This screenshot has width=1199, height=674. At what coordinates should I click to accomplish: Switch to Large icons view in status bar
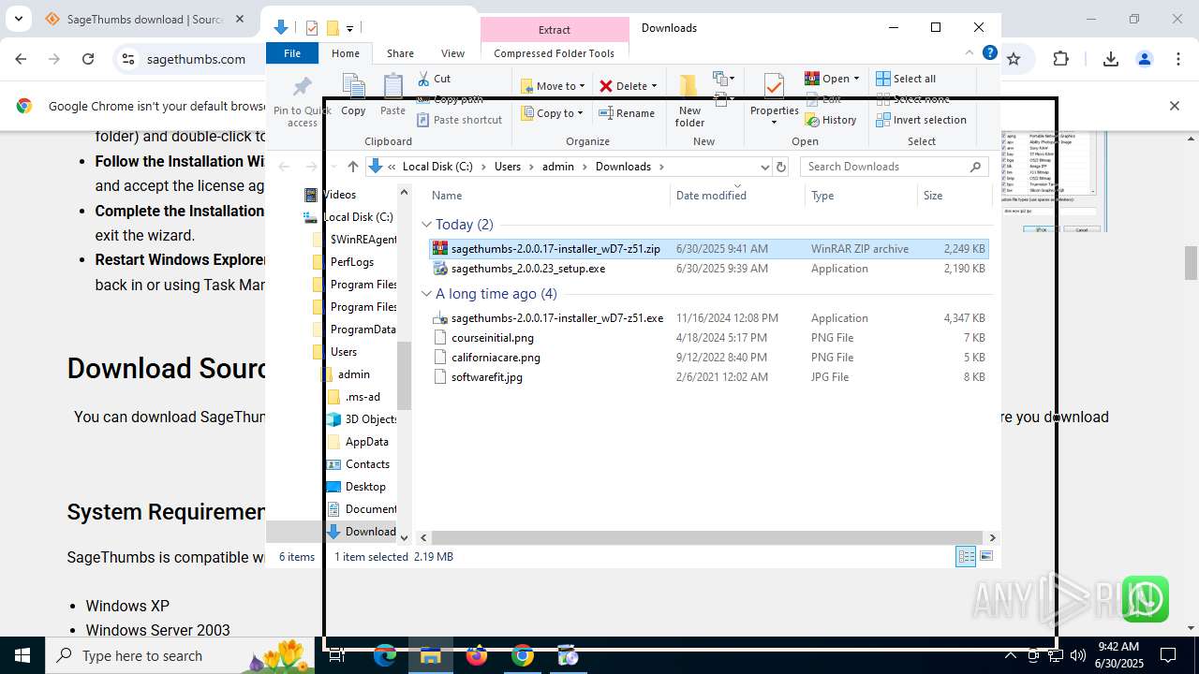pyautogui.click(x=985, y=556)
